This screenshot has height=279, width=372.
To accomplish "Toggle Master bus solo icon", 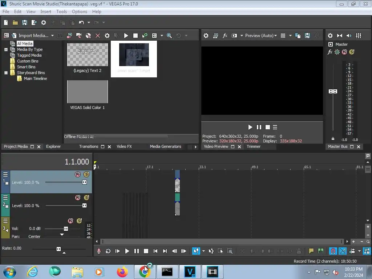I will pos(352,52).
